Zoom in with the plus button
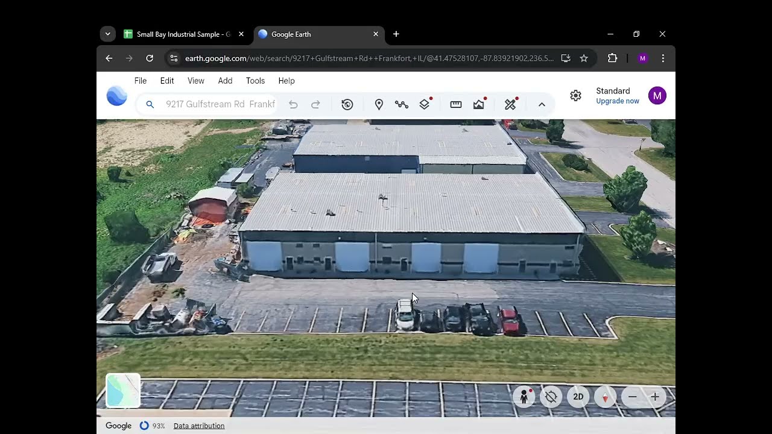Screen dimensions: 772x434 click(655, 397)
